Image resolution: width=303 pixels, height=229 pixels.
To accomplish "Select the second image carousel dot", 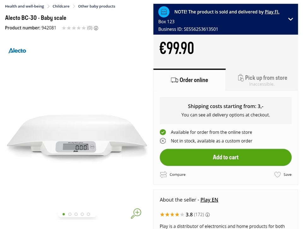I will click(70, 214).
